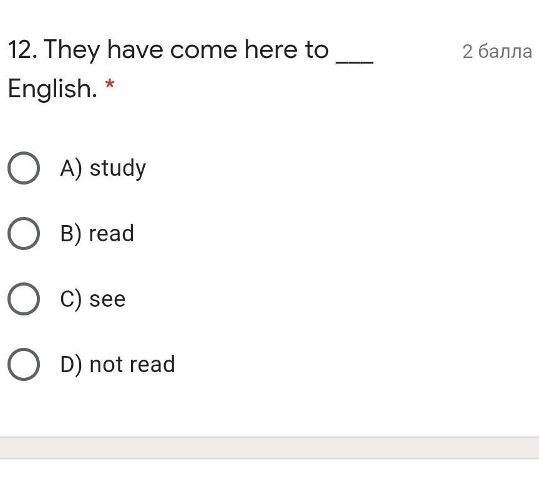Click the 'A) study' option label text
The height and width of the screenshot is (485, 539).
[103, 168]
